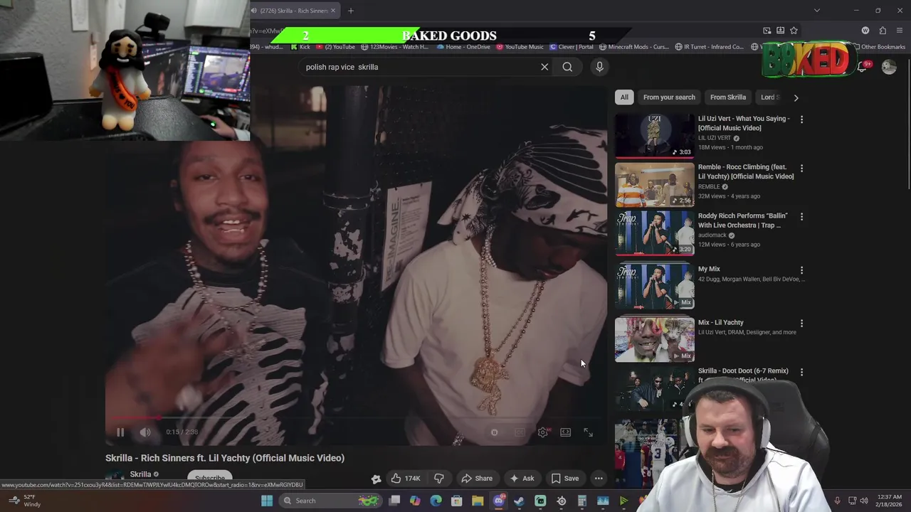Open options menu for Lil Uzi Vert video
This screenshot has width=911, height=512.
tap(801, 119)
